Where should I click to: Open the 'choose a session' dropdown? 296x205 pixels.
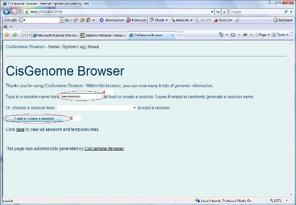(97, 108)
